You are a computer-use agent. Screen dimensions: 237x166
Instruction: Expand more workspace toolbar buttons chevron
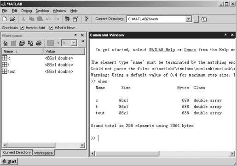click(x=83, y=41)
